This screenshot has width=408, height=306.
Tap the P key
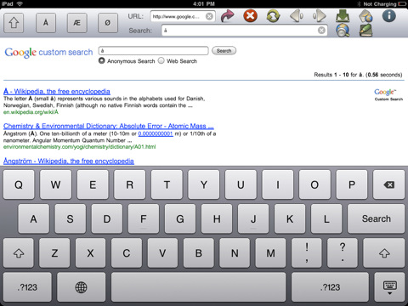(x=352, y=184)
